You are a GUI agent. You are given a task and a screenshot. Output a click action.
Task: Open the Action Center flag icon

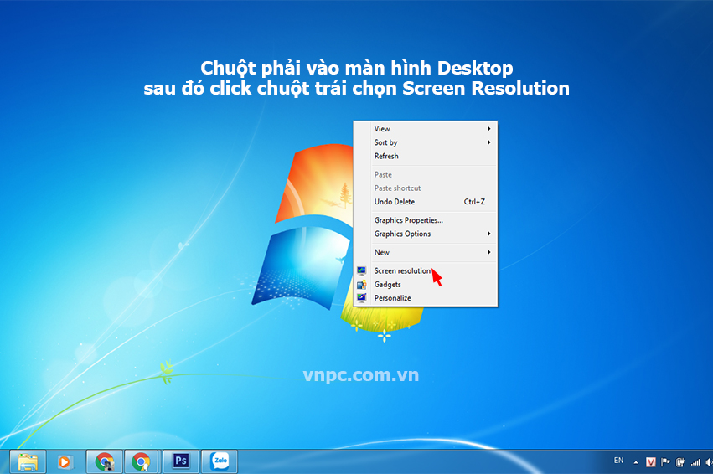[665, 462]
